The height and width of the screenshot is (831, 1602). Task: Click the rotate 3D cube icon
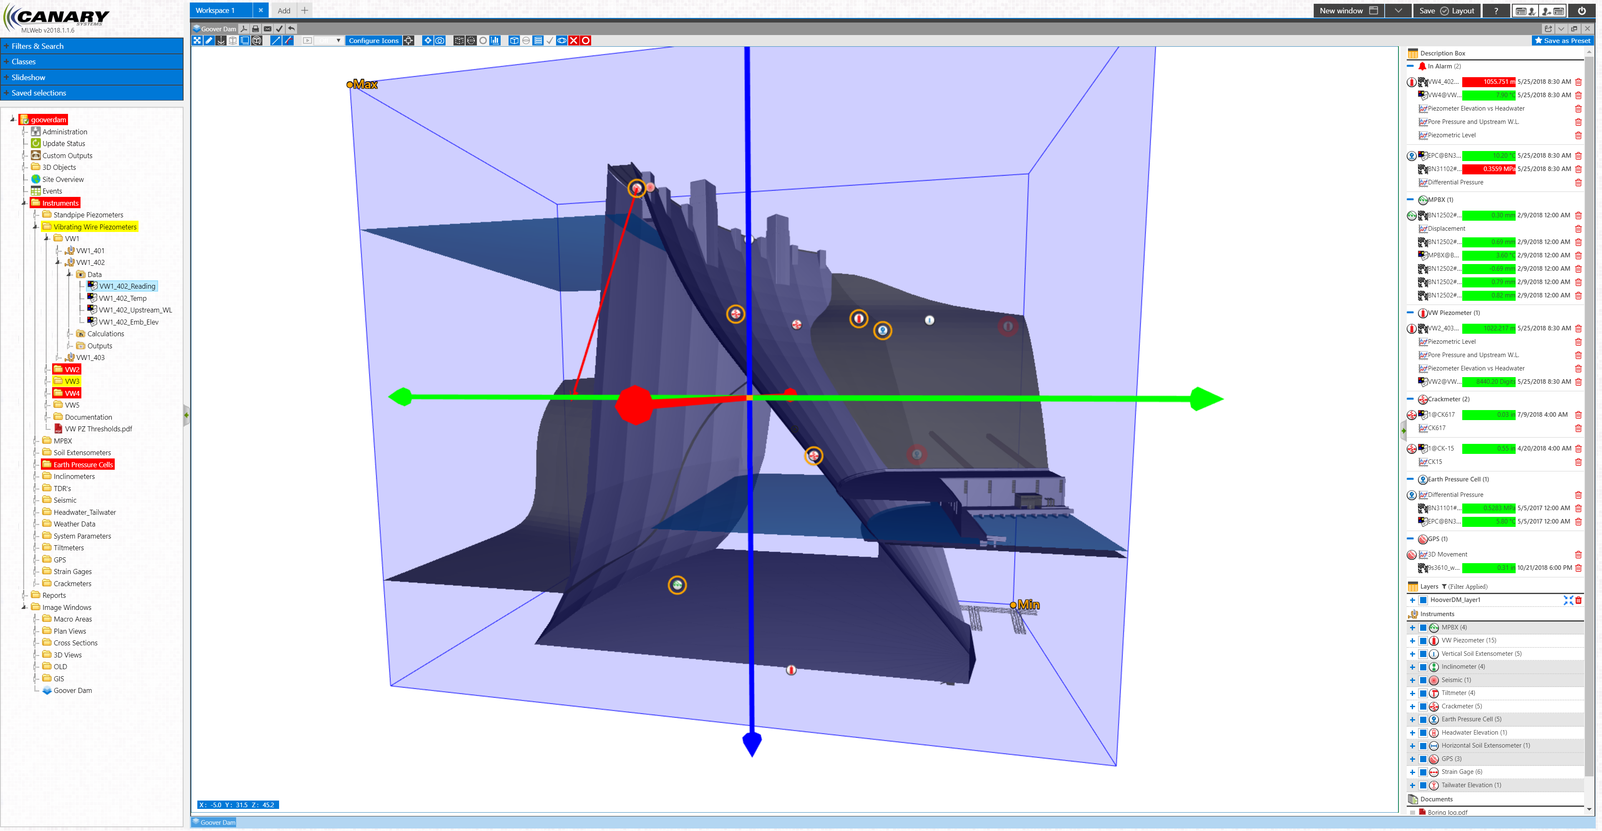[257, 40]
